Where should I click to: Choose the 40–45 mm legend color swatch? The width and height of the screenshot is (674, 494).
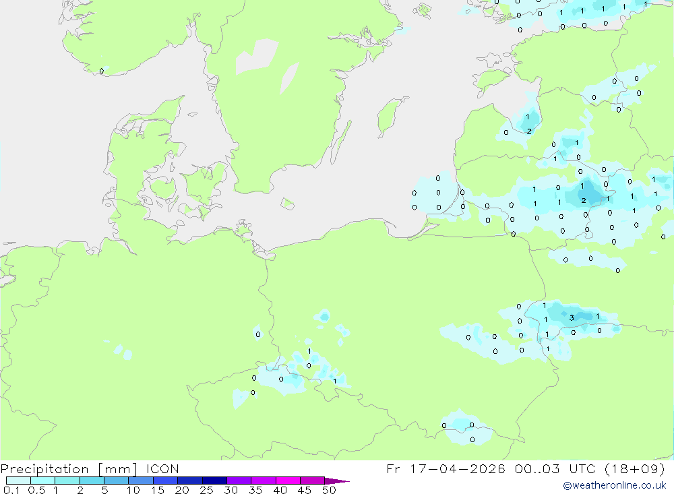click(x=288, y=481)
